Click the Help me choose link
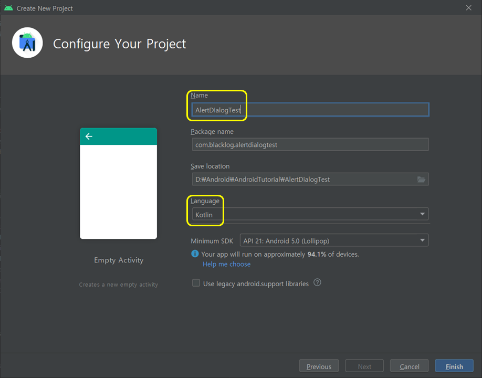Image resolution: width=482 pixels, height=378 pixels. click(226, 264)
